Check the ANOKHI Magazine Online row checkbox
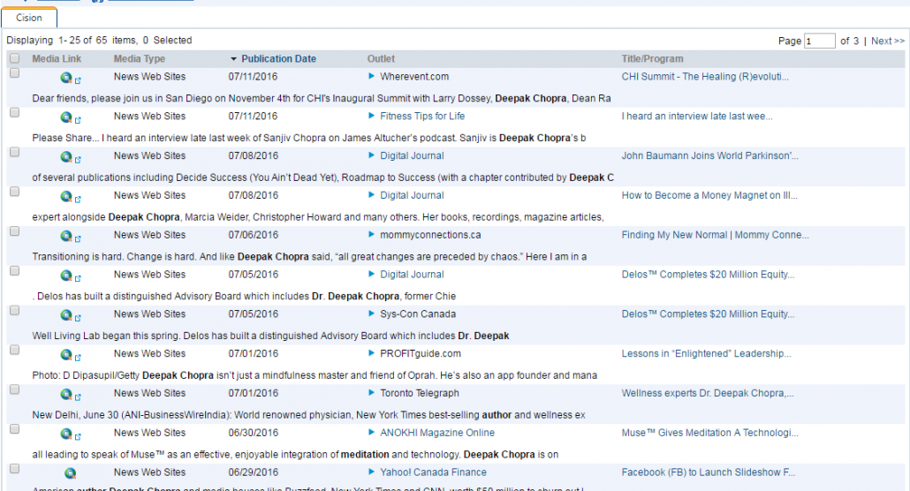910x491 pixels. pyautogui.click(x=14, y=429)
